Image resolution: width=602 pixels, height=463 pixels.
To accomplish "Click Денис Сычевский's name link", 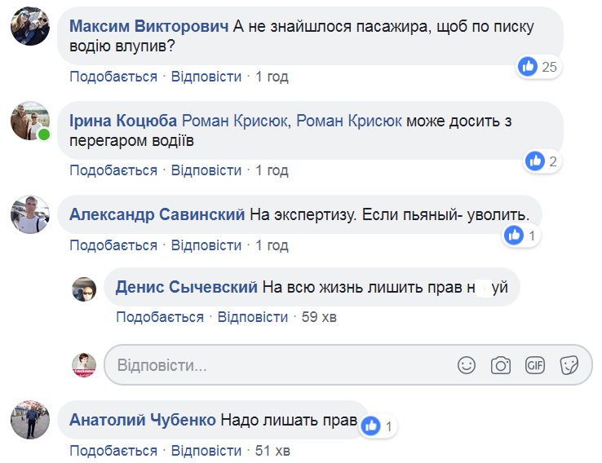I will 187,287.
